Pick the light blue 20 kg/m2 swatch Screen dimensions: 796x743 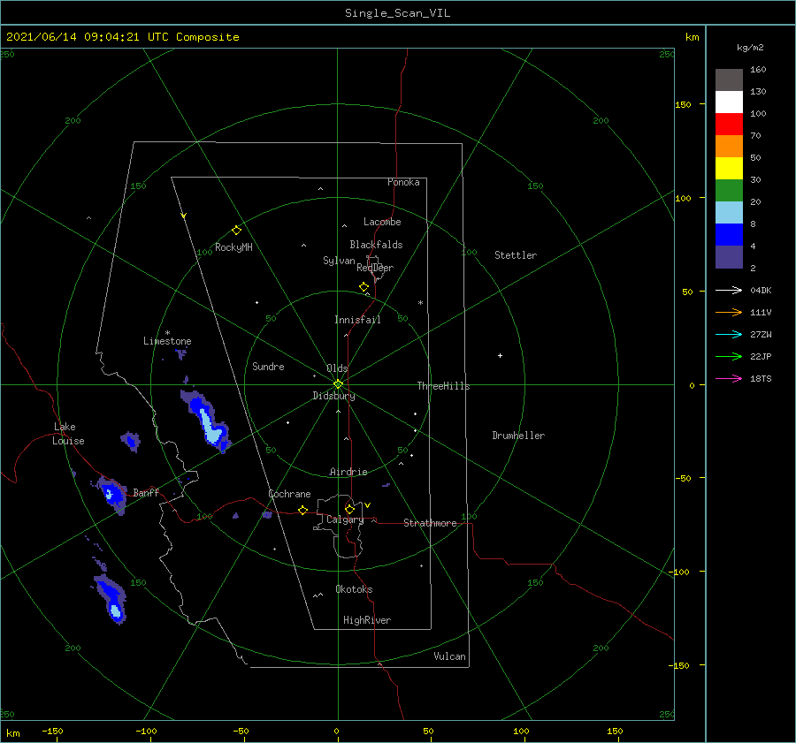[x=729, y=213]
